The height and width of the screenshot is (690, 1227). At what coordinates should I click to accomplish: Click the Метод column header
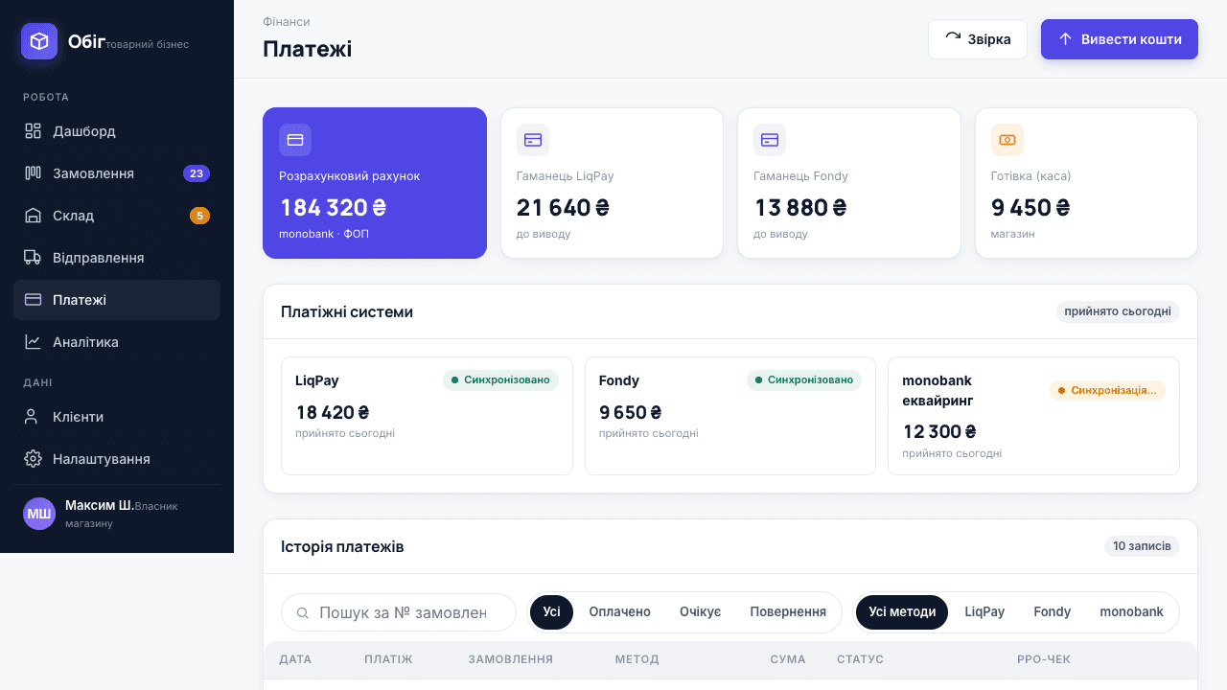(637, 659)
